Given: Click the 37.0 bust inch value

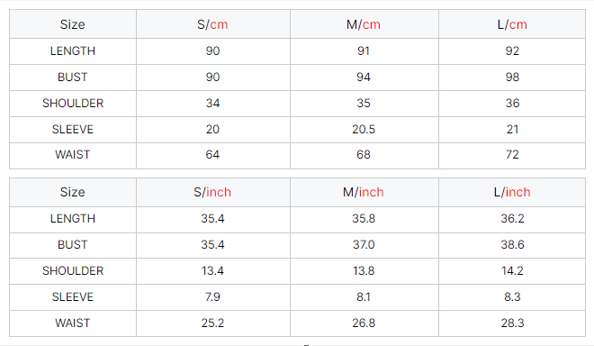Looking at the screenshot, I should (x=364, y=245).
